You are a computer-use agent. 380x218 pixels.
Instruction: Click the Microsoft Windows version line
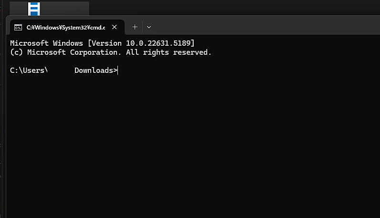[102, 43]
